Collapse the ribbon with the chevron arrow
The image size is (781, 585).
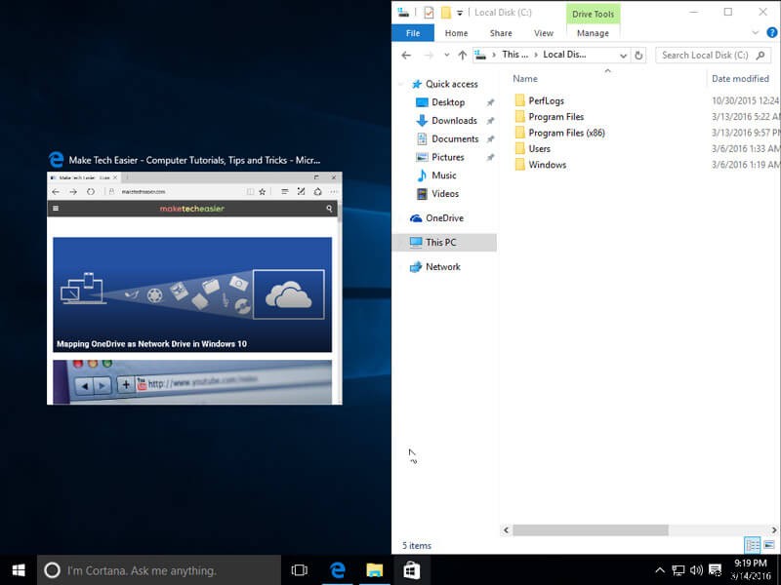(x=756, y=32)
